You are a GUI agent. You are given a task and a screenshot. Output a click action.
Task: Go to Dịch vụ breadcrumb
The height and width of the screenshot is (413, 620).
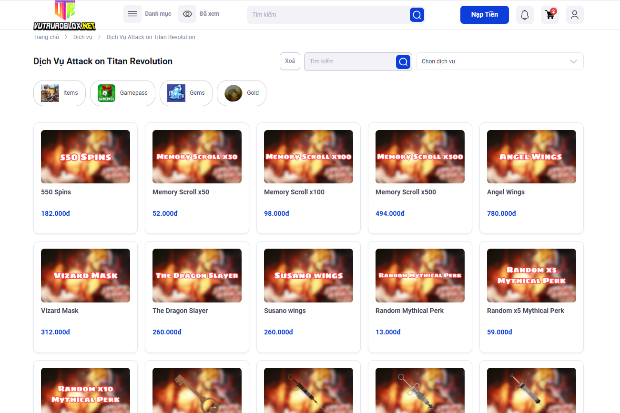(x=83, y=37)
